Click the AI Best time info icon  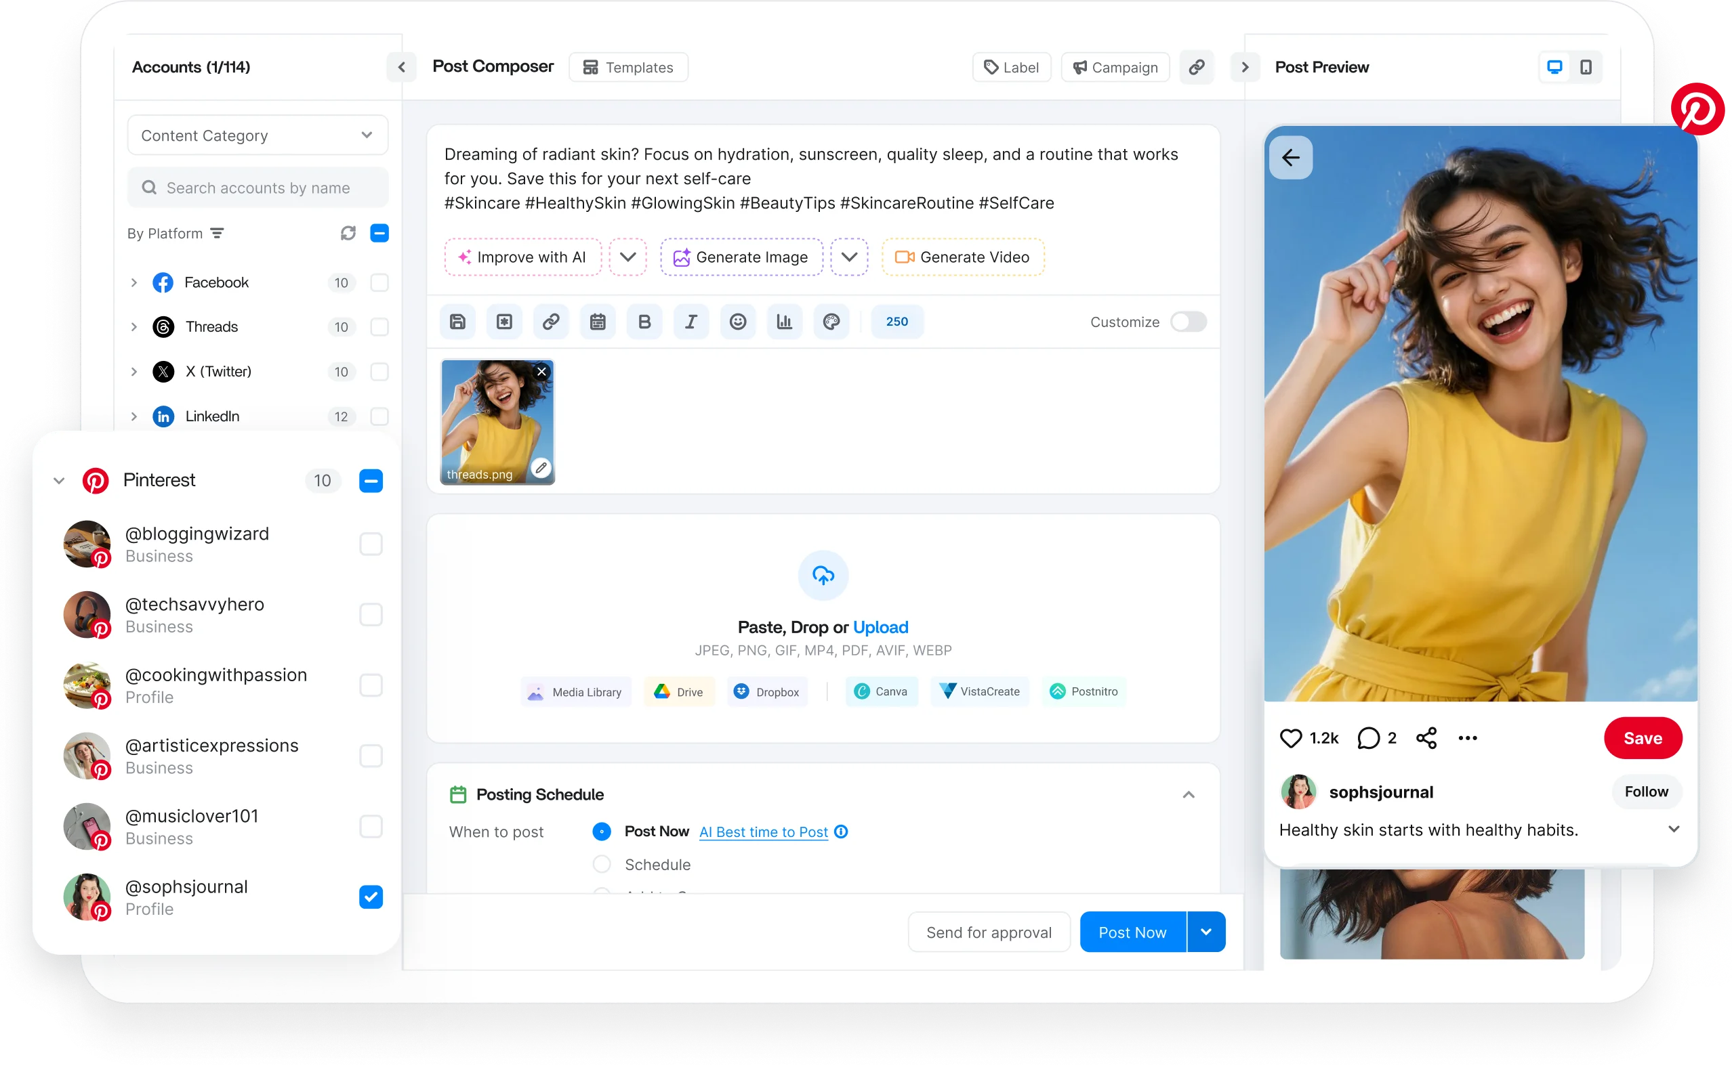[841, 832]
